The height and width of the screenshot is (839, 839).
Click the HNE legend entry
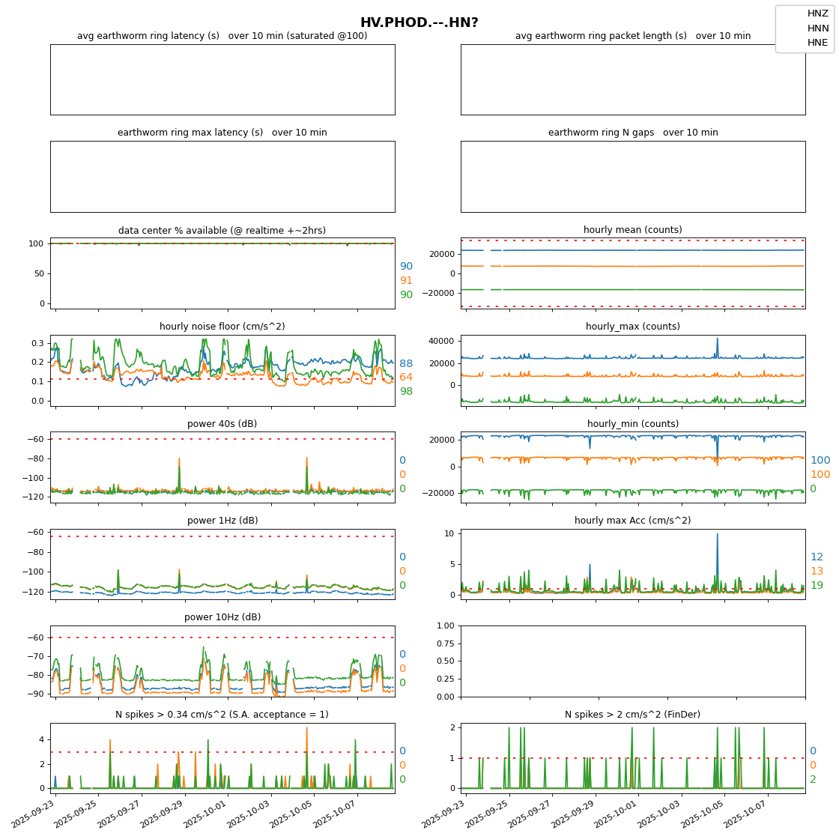click(817, 43)
